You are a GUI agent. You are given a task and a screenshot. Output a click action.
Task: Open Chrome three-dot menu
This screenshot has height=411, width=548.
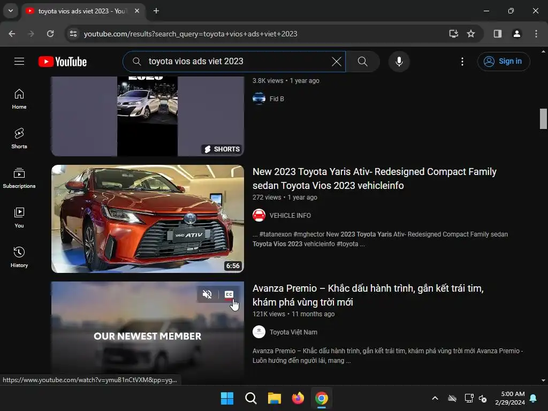[x=536, y=34]
